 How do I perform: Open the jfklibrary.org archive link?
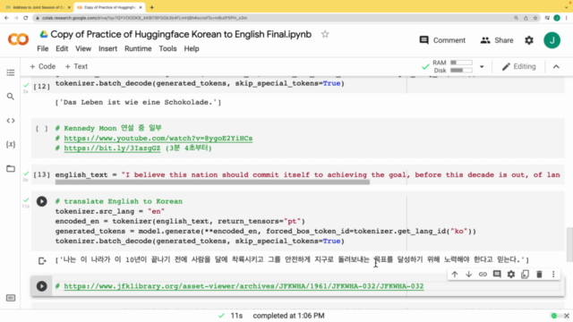tap(244, 286)
